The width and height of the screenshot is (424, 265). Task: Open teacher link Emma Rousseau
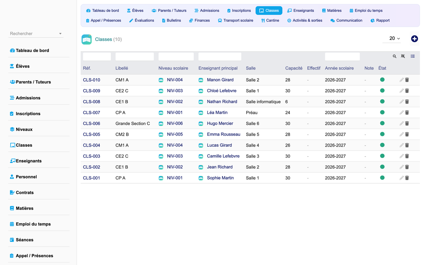click(x=224, y=134)
